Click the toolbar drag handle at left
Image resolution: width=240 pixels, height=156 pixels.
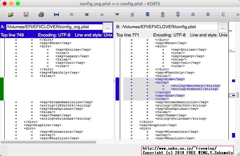click(x=3, y=14)
